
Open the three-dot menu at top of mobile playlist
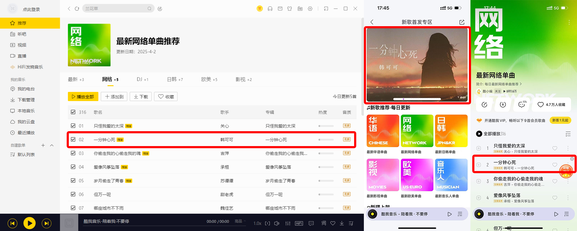(569, 22)
